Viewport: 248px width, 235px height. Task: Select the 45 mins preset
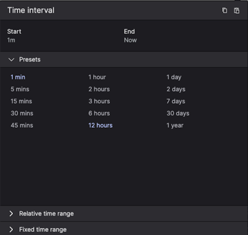(x=22, y=125)
